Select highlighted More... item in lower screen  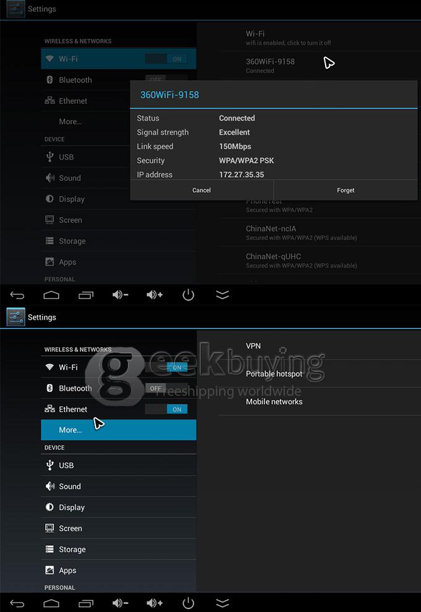point(119,430)
